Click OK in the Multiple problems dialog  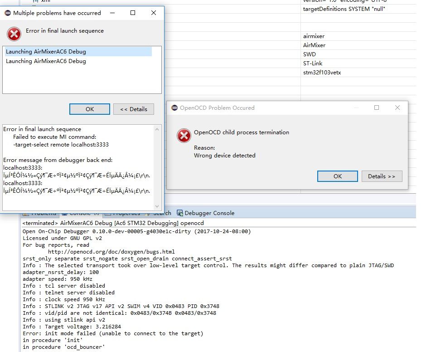(90, 109)
